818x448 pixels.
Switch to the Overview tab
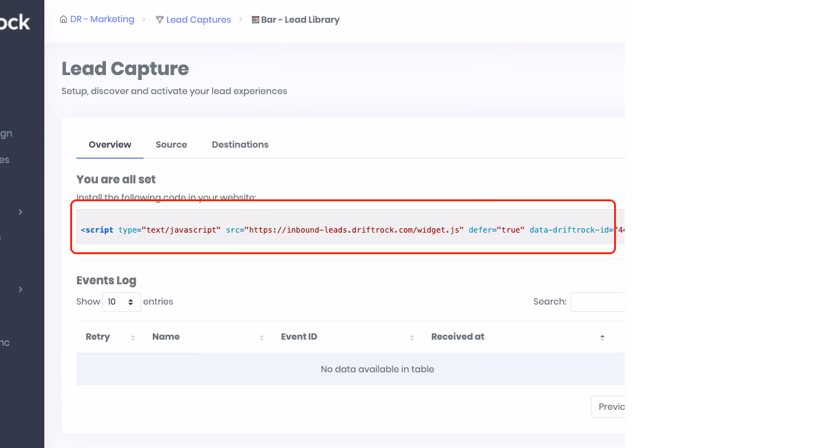click(x=110, y=145)
